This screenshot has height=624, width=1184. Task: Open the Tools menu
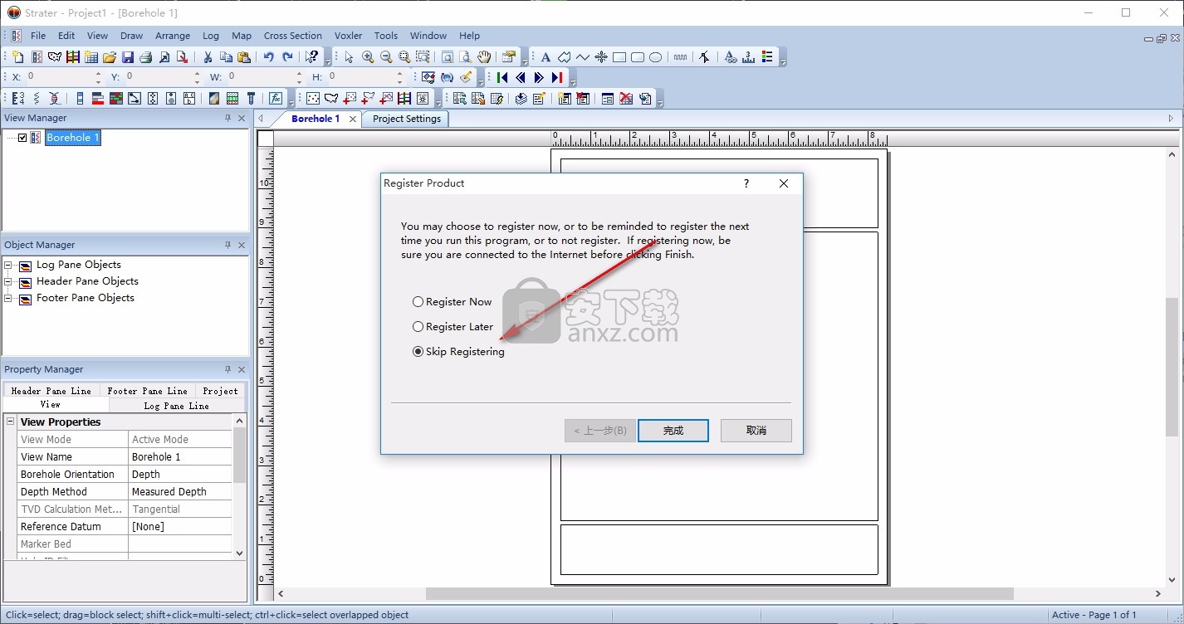[x=386, y=36]
